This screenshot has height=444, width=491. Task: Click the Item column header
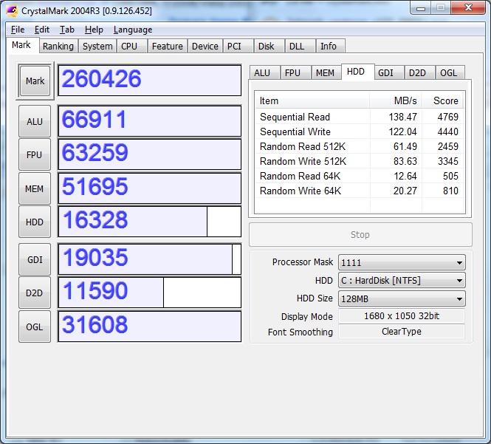tap(312, 100)
